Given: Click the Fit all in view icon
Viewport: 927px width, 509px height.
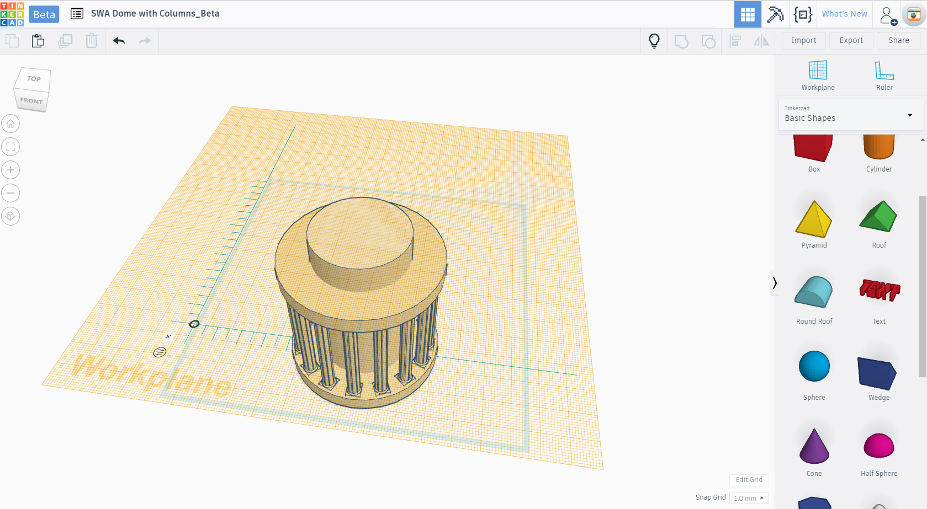Looking at the screenshot, I should (10, 147).
